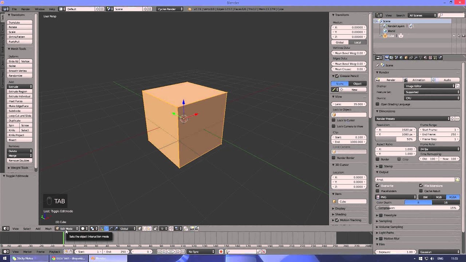Open the Mesh menu in viewport header
Viewport: 466px width, 262px height.
48,229
